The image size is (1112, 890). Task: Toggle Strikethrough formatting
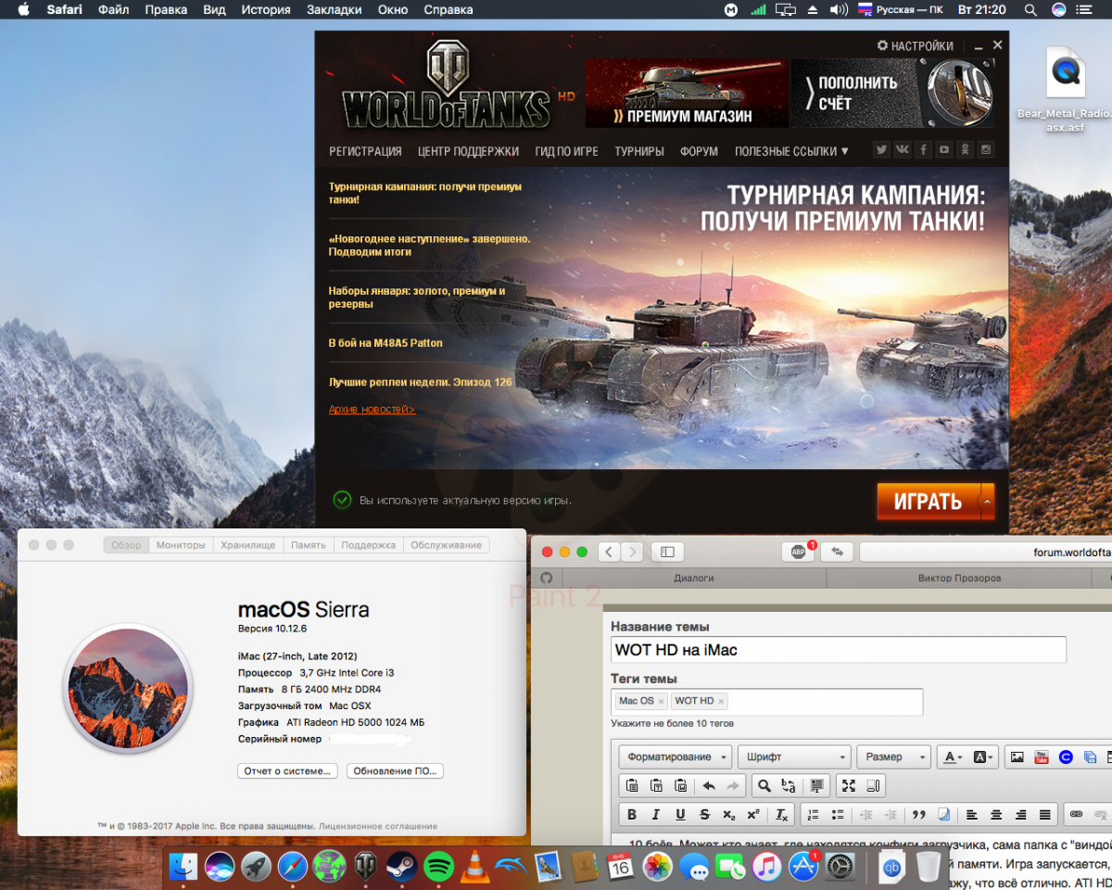pyautogui.click(x=704, y=815)
